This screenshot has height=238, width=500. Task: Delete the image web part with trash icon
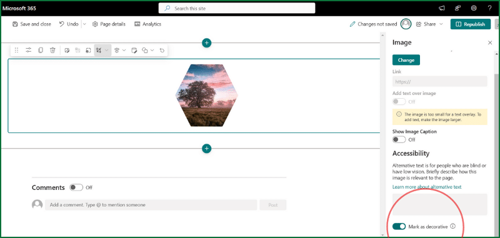click(52, 50)
